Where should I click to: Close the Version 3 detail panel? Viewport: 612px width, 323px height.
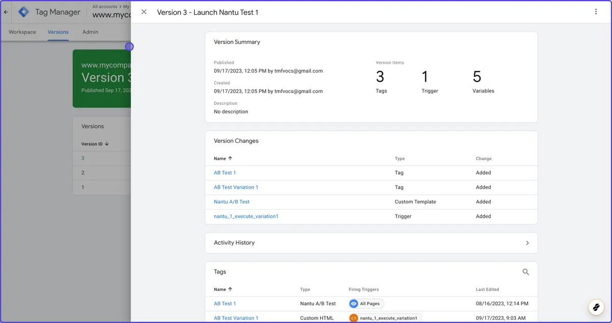click(x=144, y=12)
